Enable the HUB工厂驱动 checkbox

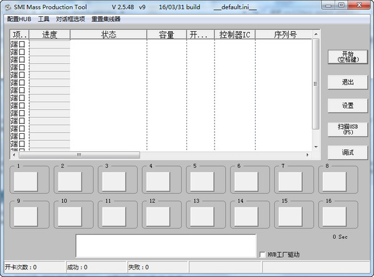click(262, 255)
